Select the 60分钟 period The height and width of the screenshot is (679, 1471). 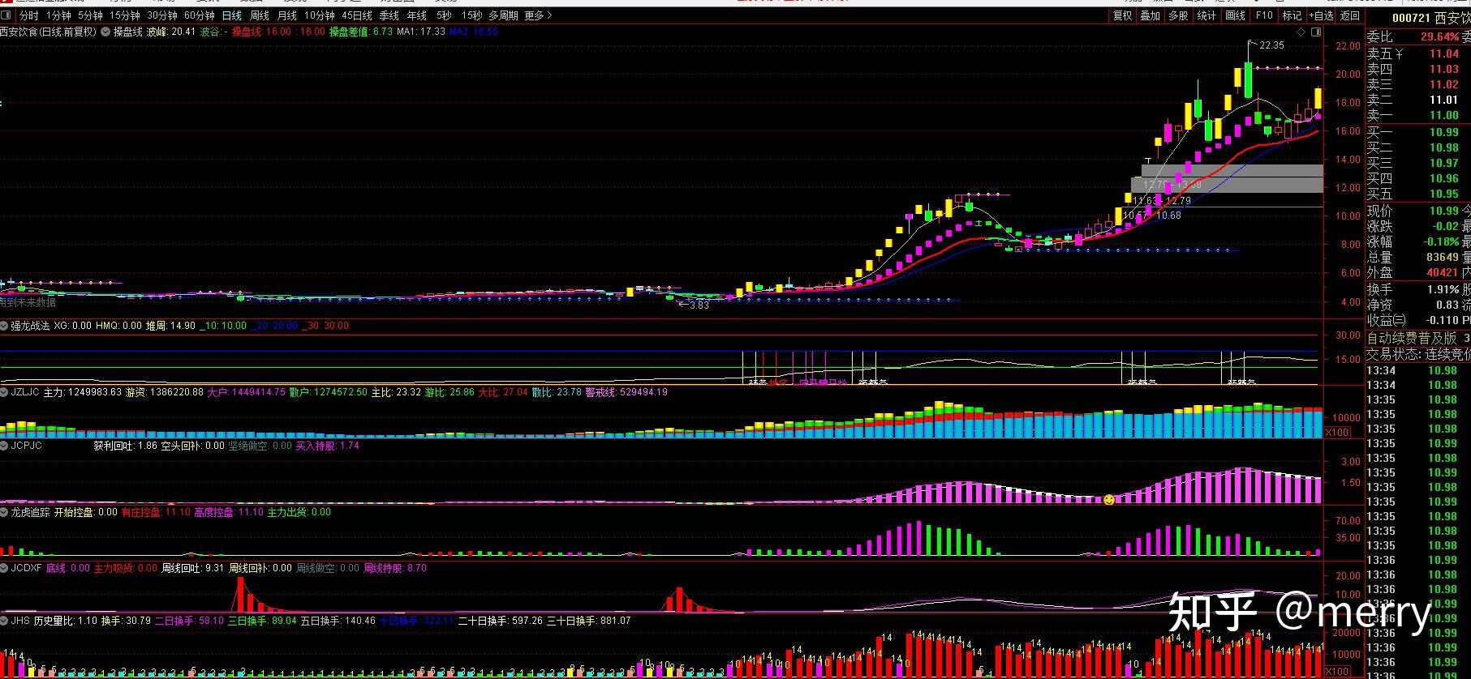(x=200, y=16)
